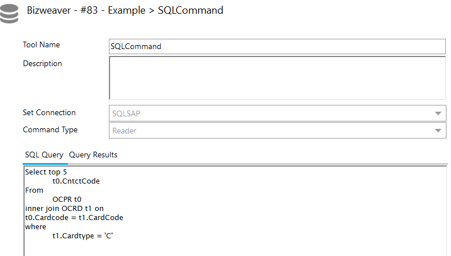Click the 'where' line in the query
451x256 pixels.
tap(35, 227)
